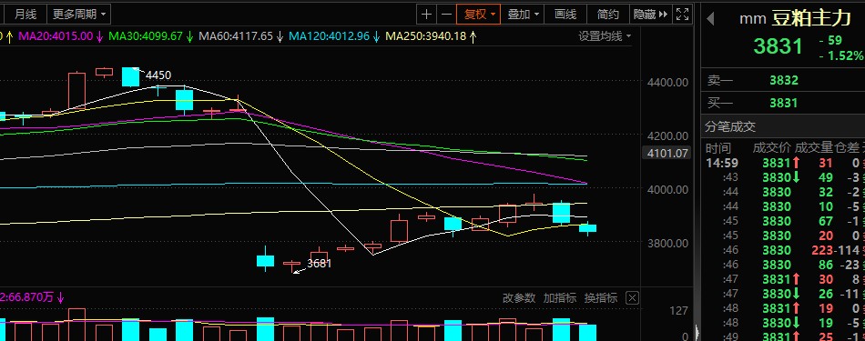Viewport: 865px width, 341px height.
Task: Click the 仓差 column header
Action: pyautogui.click(x=847, y=147)
